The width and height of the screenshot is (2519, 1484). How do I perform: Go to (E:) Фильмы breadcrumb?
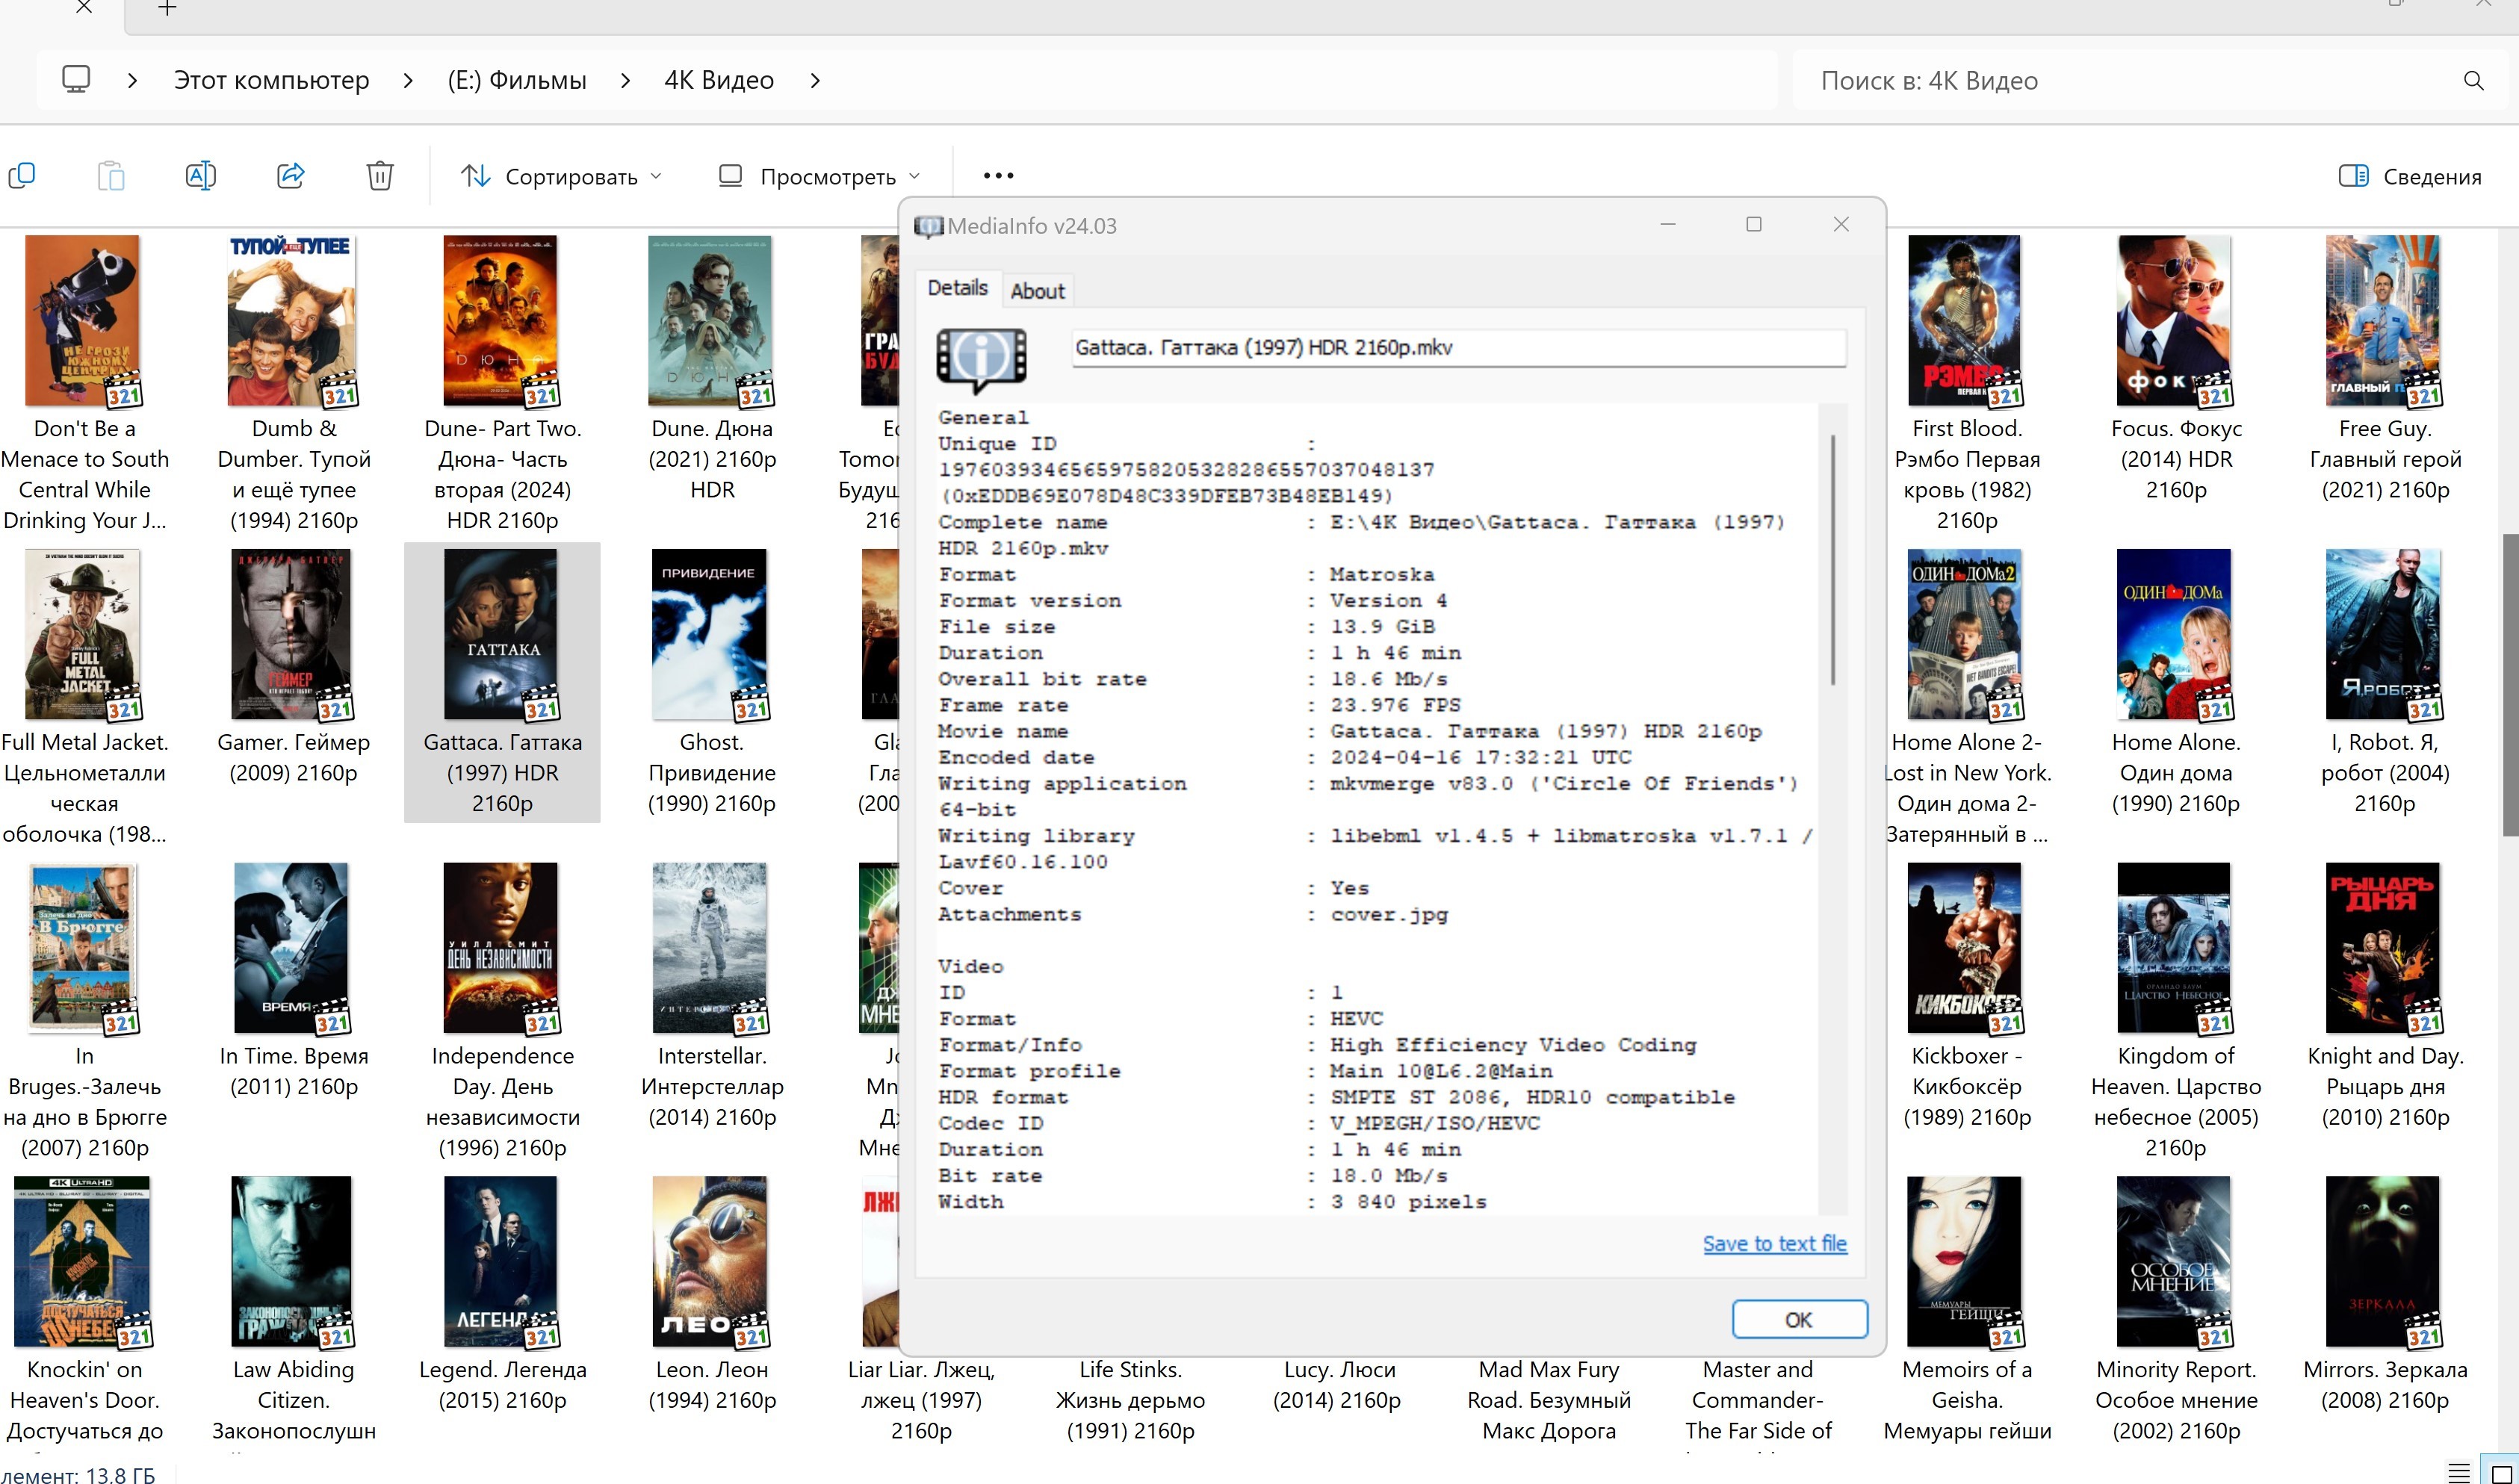pos(516,80)
